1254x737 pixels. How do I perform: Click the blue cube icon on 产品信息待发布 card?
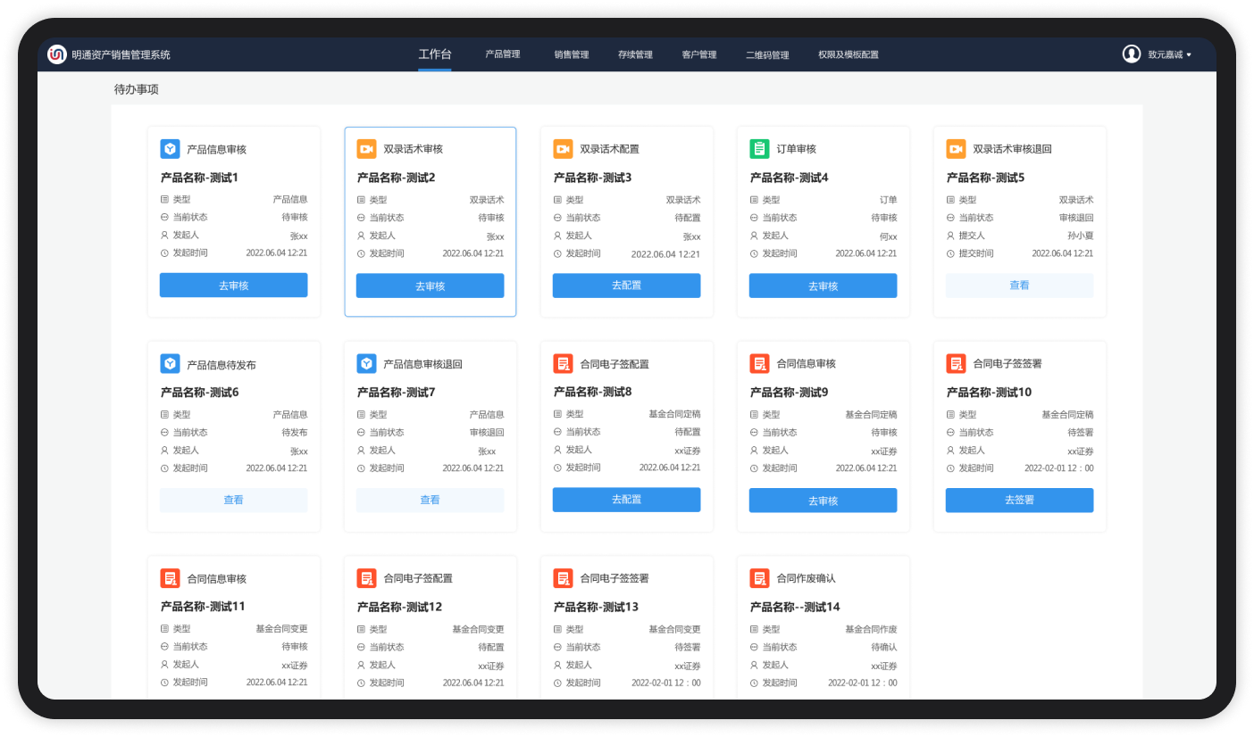click(170, 364)
